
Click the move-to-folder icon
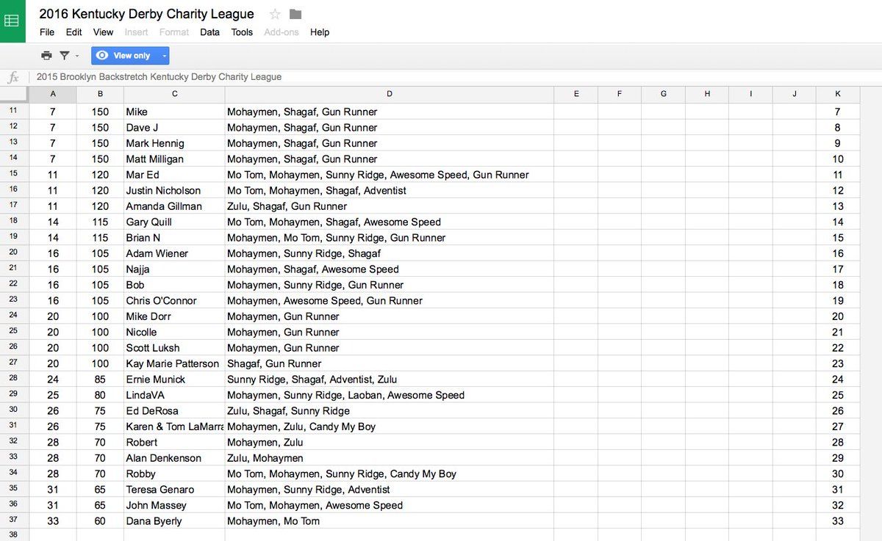pos(295,14)
